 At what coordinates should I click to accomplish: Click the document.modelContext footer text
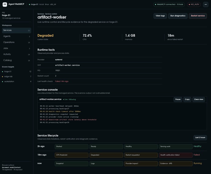coord(11,168)
